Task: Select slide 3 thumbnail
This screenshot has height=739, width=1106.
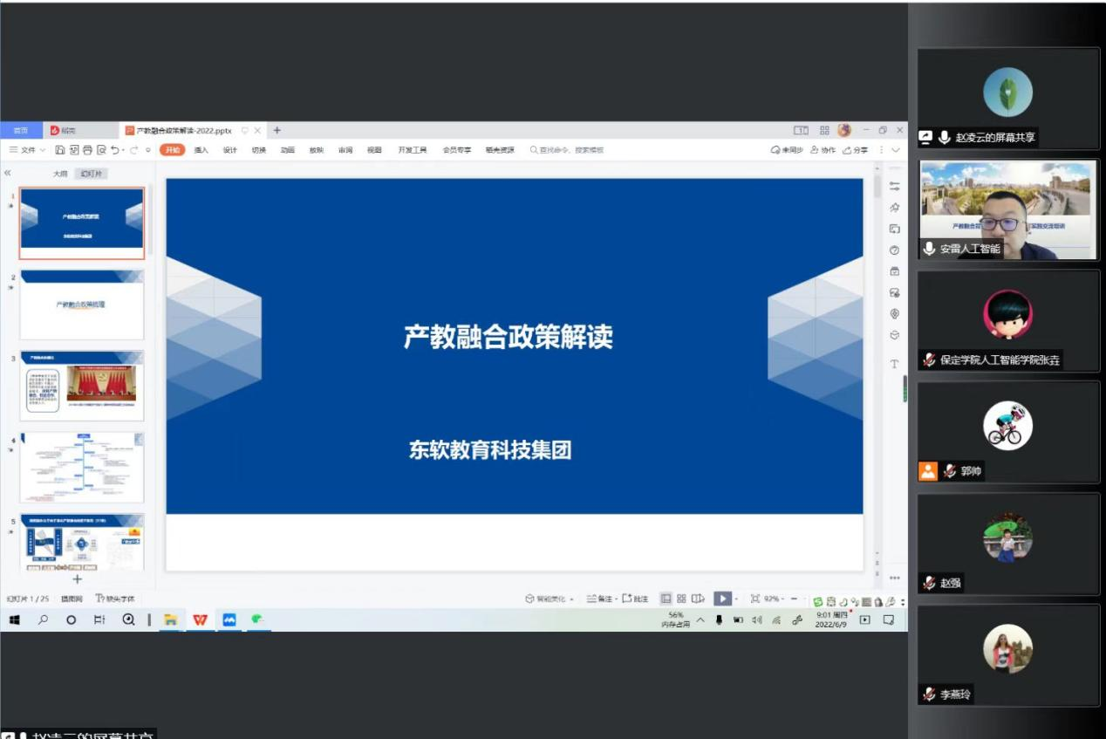Action: pyautogui.click(x=82, y=386)
